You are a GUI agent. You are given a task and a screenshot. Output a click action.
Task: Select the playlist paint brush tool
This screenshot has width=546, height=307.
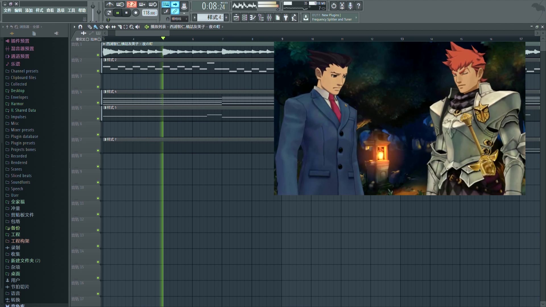tap(96, 27)
